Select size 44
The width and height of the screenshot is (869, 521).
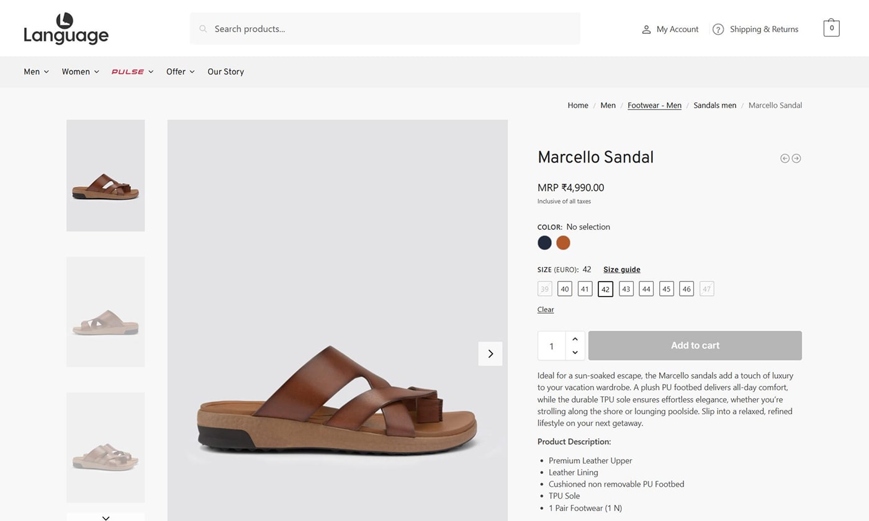(646, 289)
